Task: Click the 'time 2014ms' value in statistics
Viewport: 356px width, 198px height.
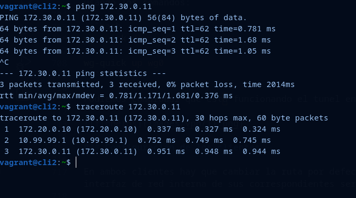Action: (269, 84)
